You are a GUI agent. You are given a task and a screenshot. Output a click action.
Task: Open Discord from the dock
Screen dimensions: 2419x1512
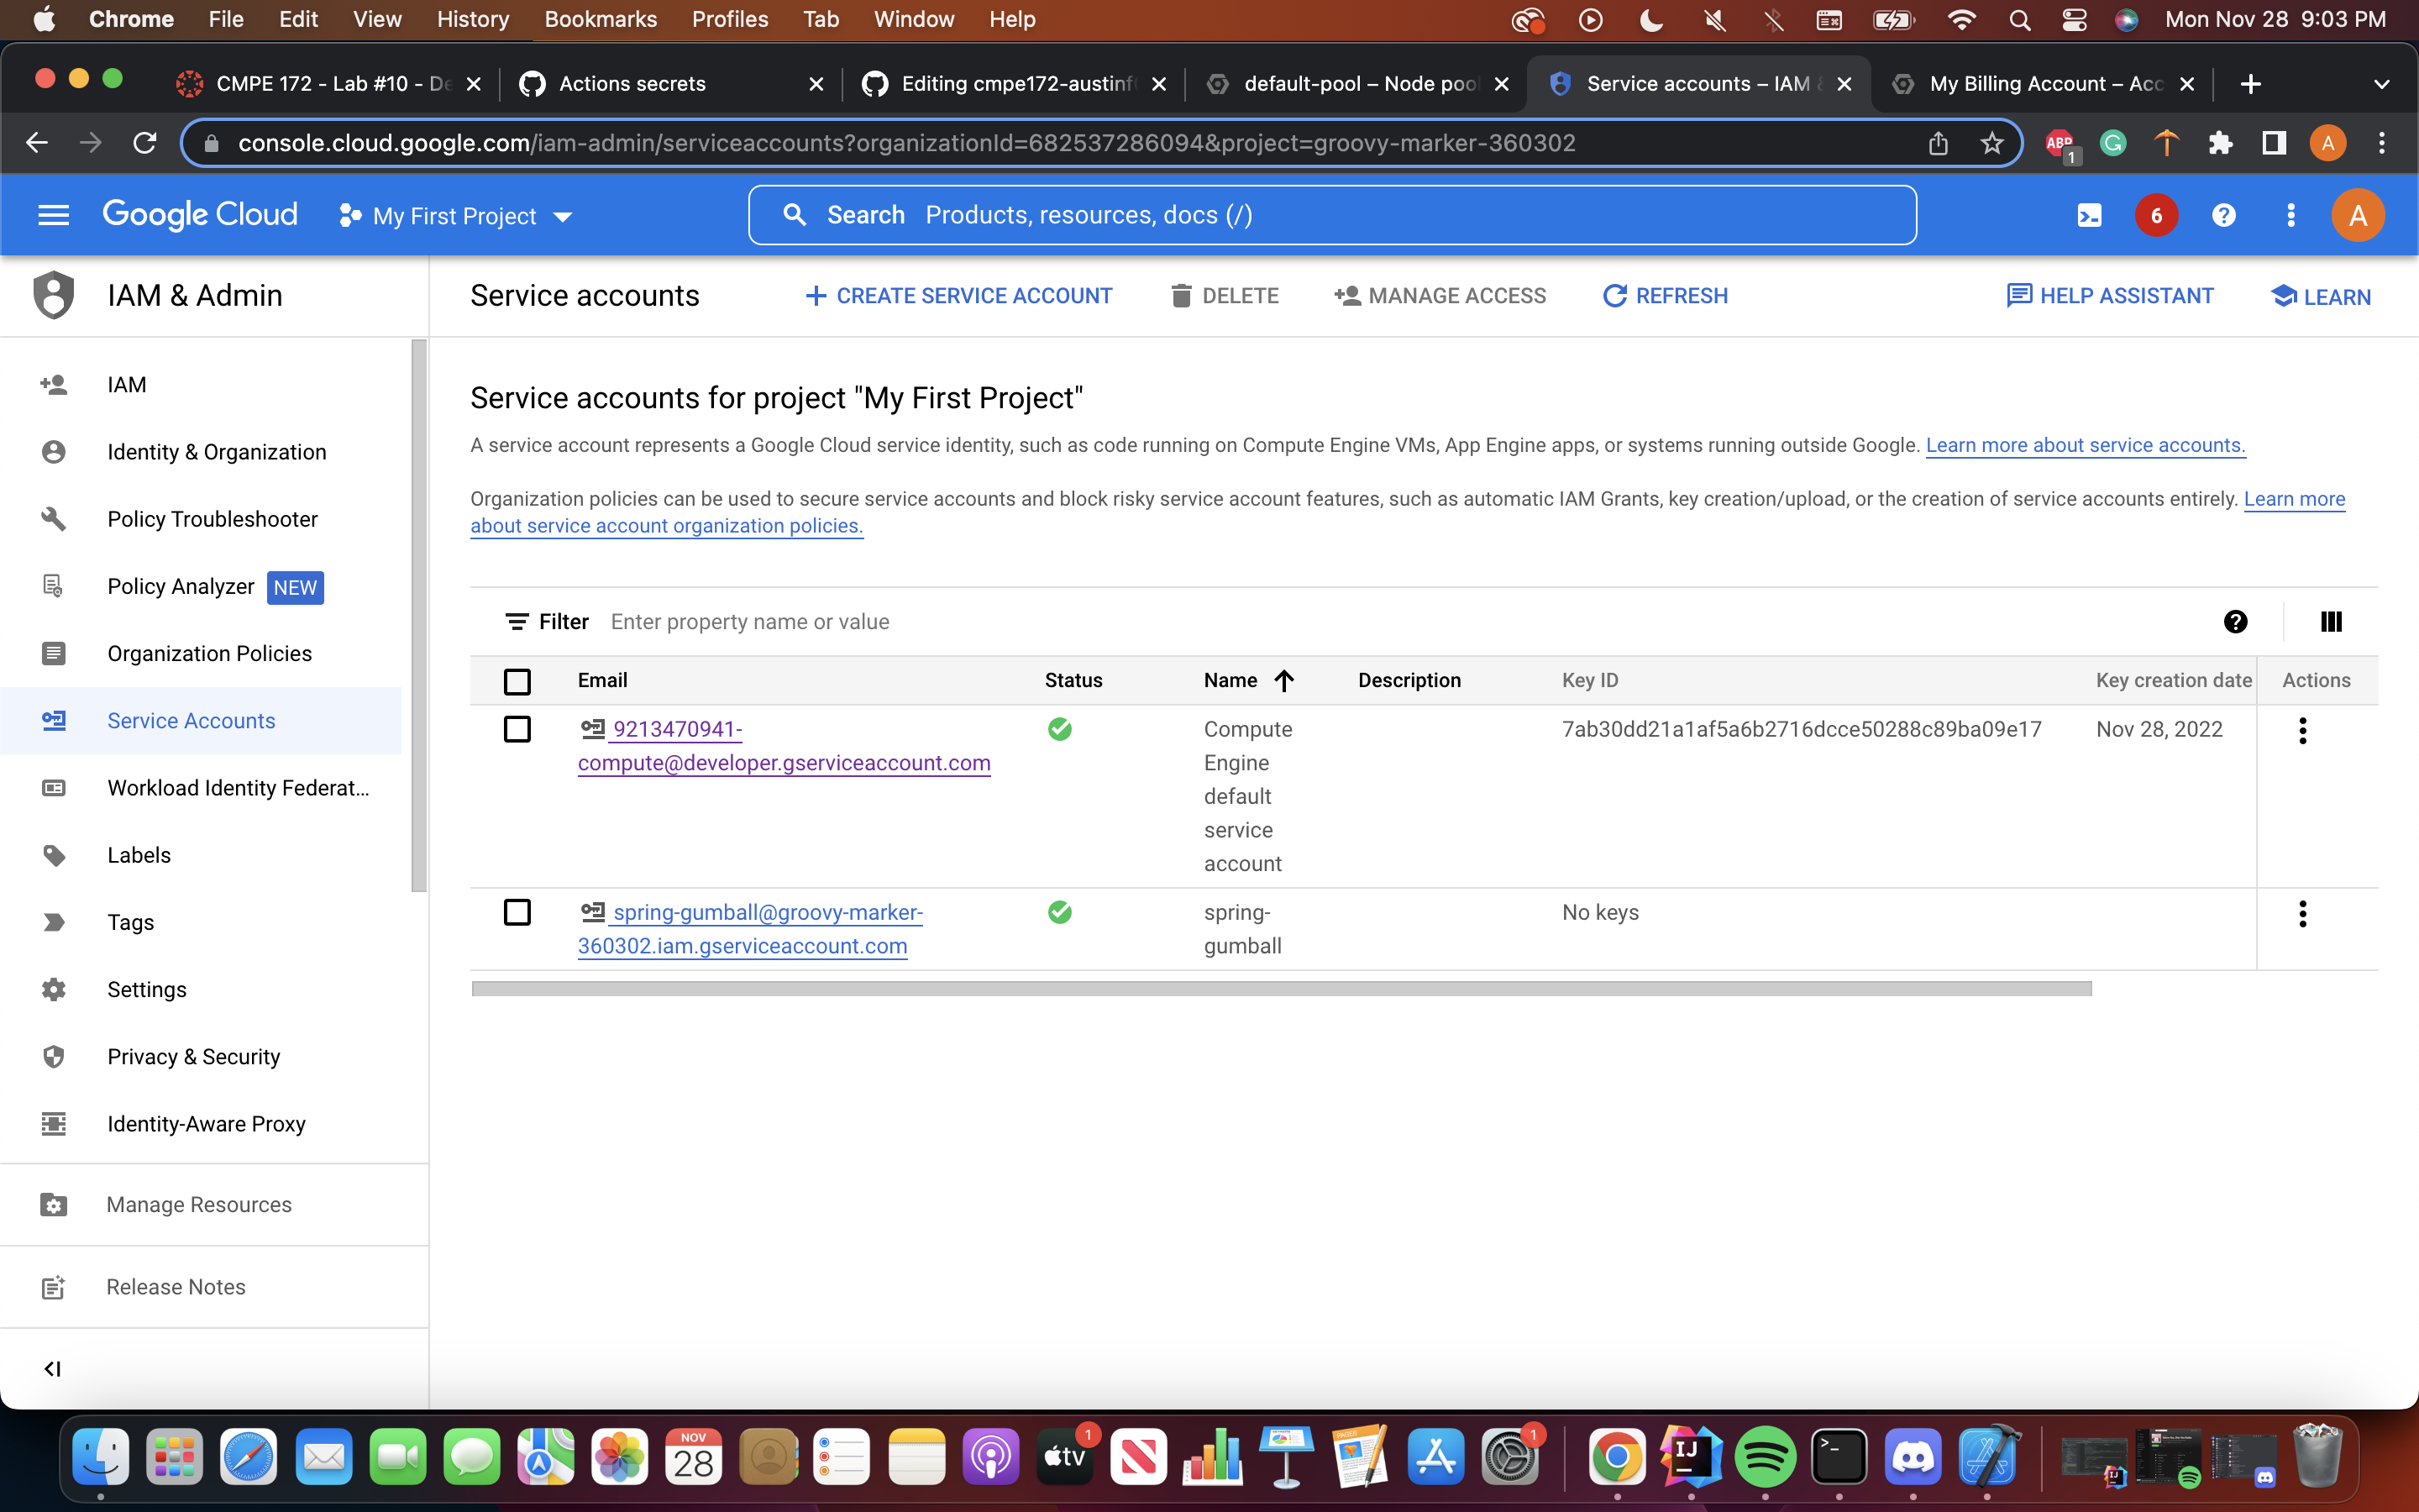(x=1913, y=1456)
